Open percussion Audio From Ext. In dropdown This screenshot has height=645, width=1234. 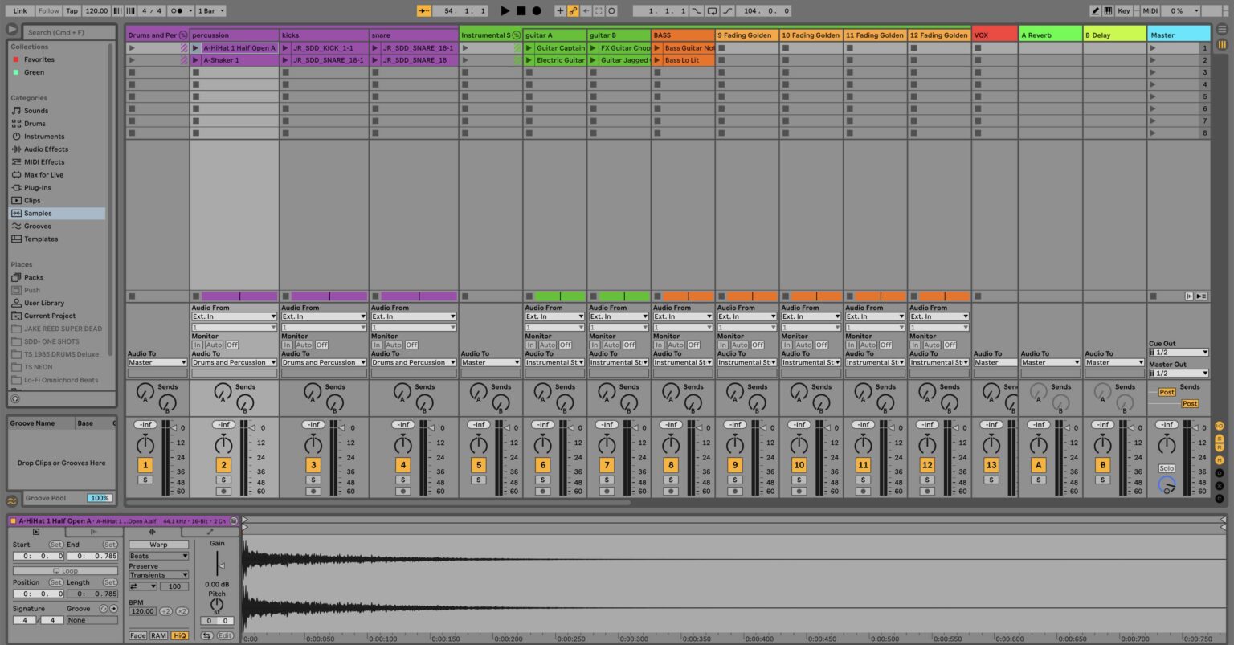pyautogui.click(x=234, y=316)
